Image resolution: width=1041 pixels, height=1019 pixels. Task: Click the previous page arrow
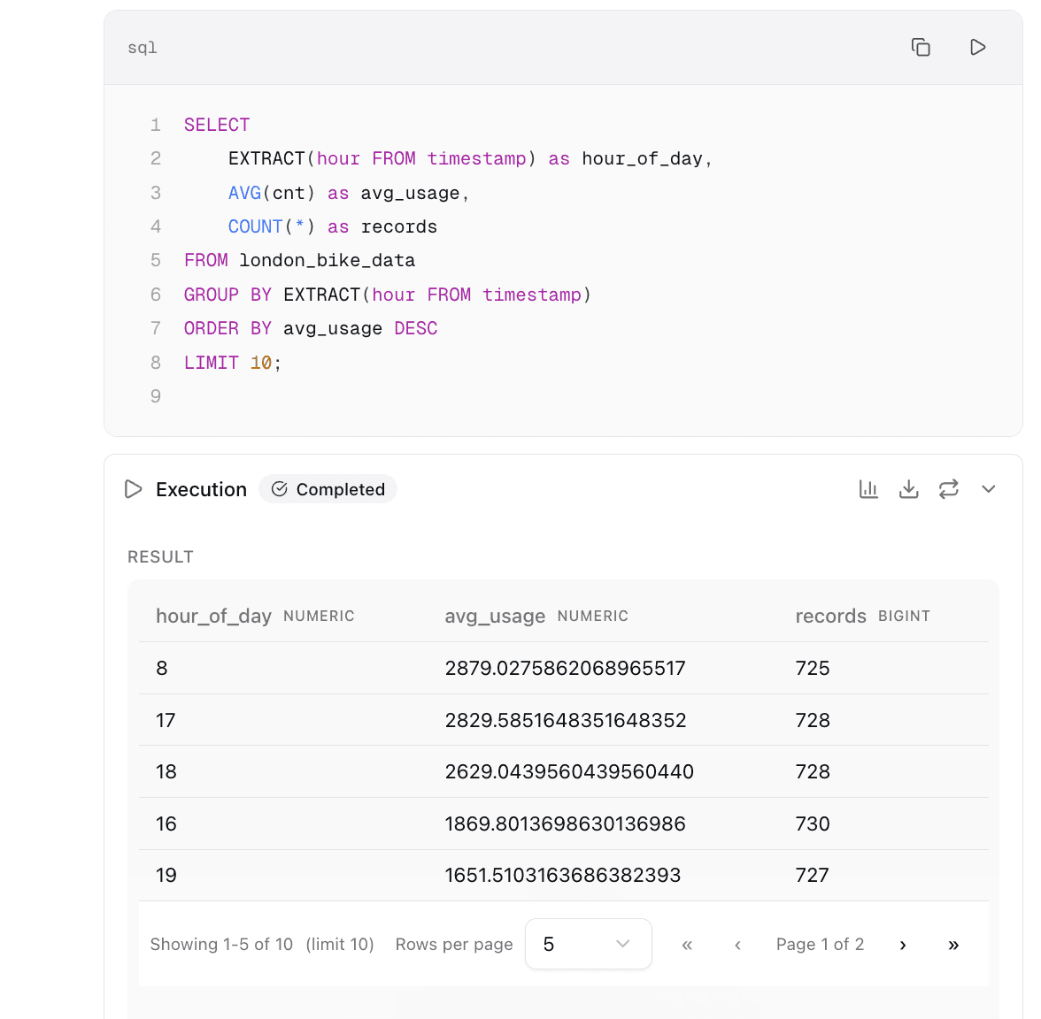[x=737, y=944]
